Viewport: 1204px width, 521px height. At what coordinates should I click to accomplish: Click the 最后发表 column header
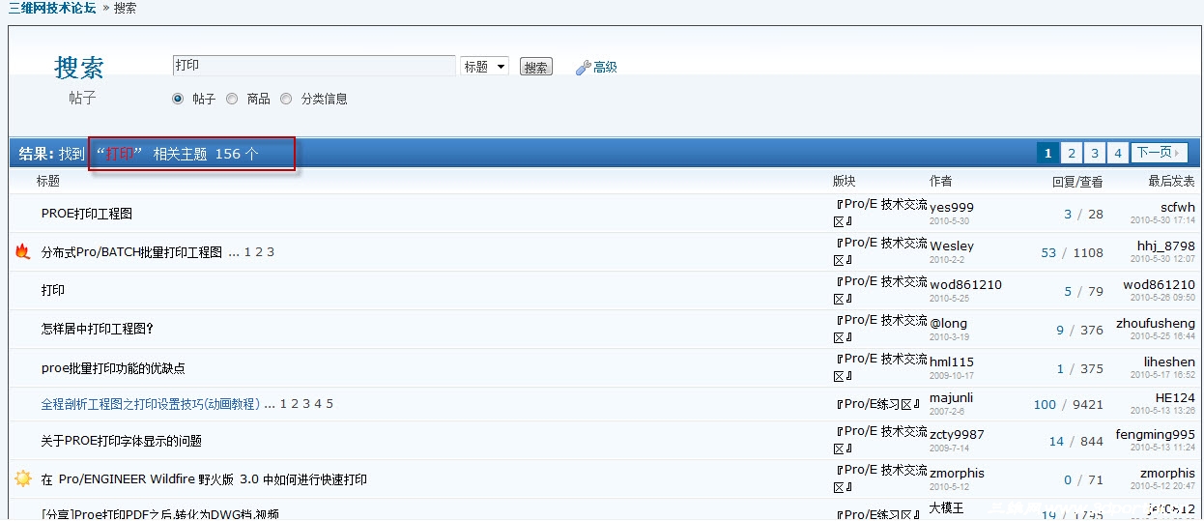coord(1172,181)
